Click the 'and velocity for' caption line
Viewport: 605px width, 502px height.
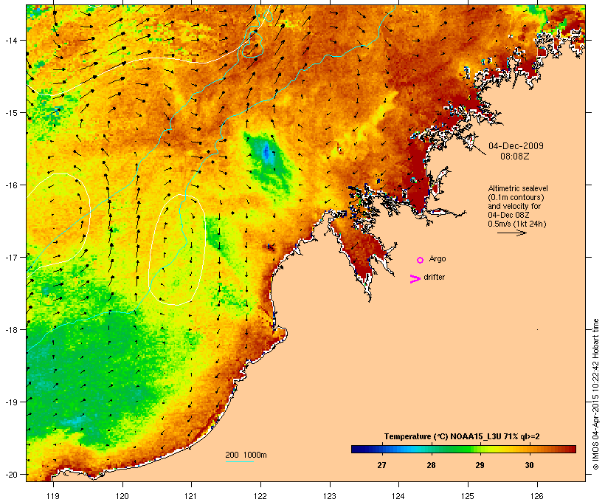tap(514, 206)
